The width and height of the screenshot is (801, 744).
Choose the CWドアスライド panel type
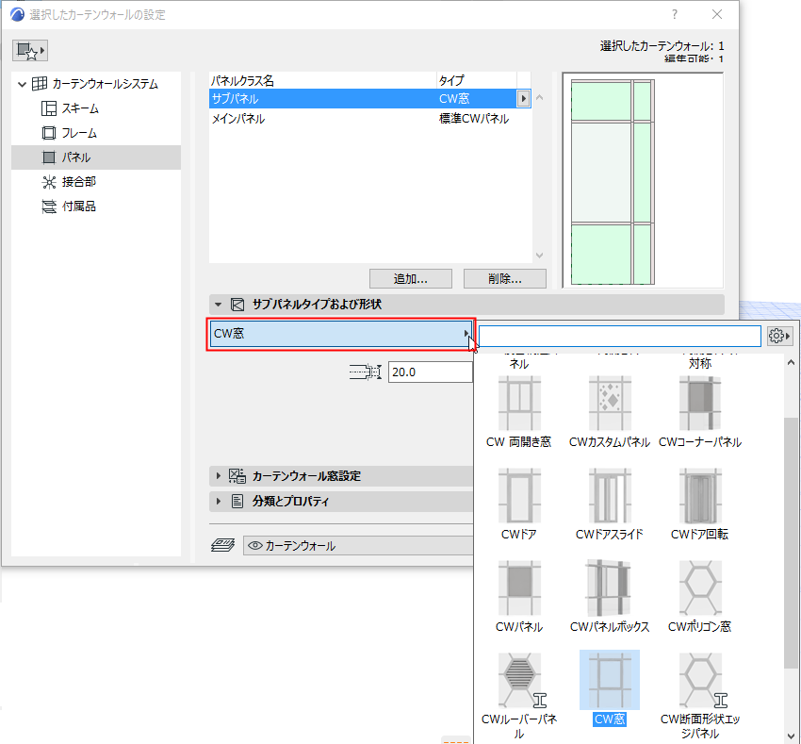tap(610, 504)
